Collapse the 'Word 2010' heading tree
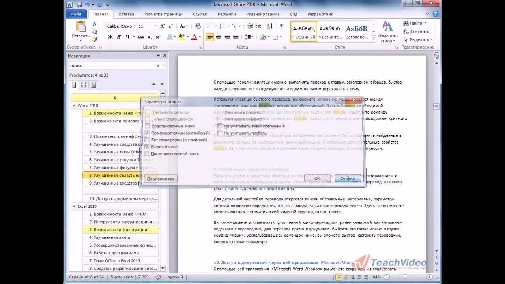The image size is (505, 284). pos(74,106)
